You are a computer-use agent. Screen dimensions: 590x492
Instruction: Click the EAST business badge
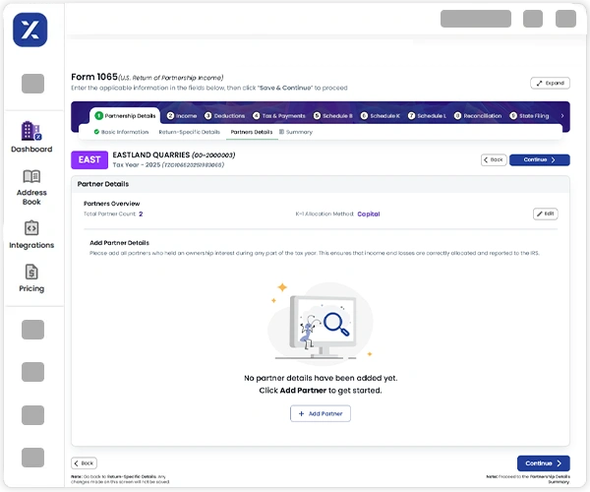(x=89, y=160)
